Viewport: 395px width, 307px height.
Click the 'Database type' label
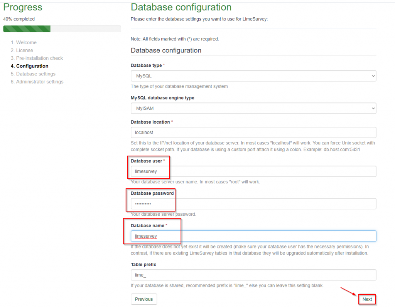pyautogui.click(x=146, y=65)
